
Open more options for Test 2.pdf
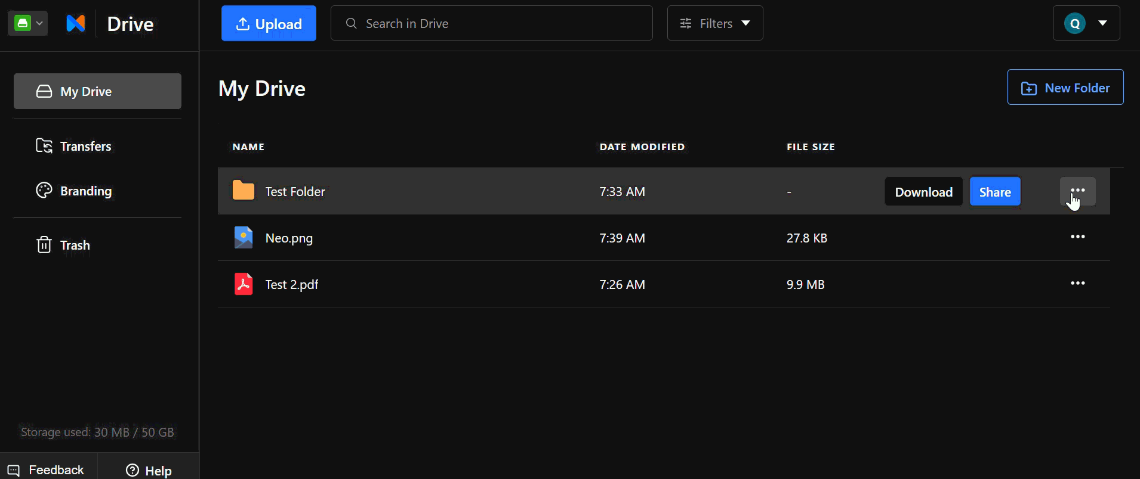pyautogui.click(x=1078, y=283)
